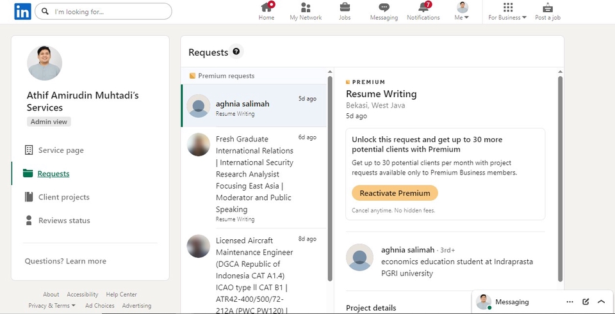Click Questions? Learn more link
This screenshot has height=314, width=615.
click(65, 261)
